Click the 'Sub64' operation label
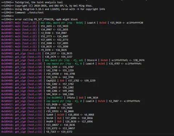The image size is (174, 136). [x=50, y=115]
